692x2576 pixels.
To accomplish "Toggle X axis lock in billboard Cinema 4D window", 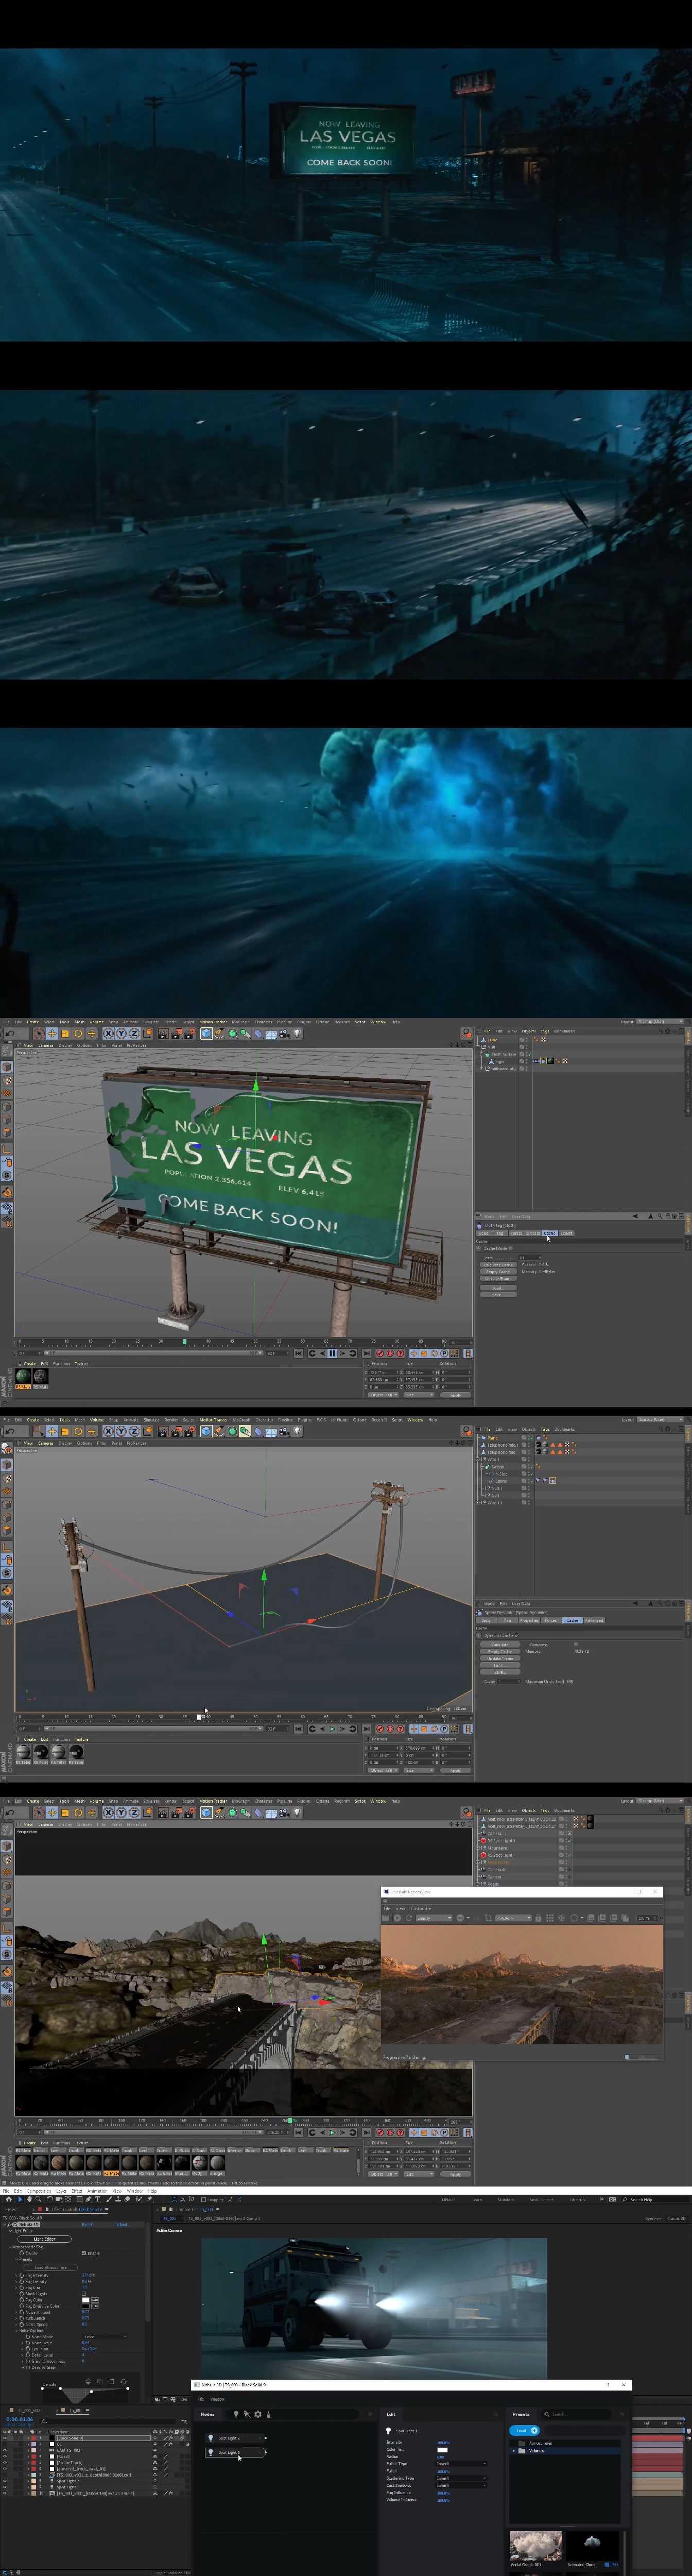I will 107,1033.
